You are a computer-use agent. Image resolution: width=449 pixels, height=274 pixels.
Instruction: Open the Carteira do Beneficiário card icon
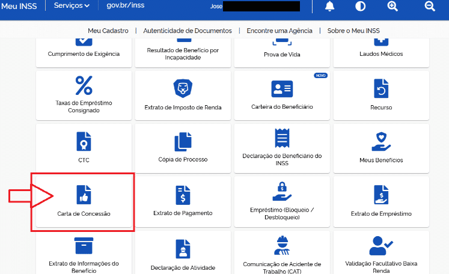[282, 89]
